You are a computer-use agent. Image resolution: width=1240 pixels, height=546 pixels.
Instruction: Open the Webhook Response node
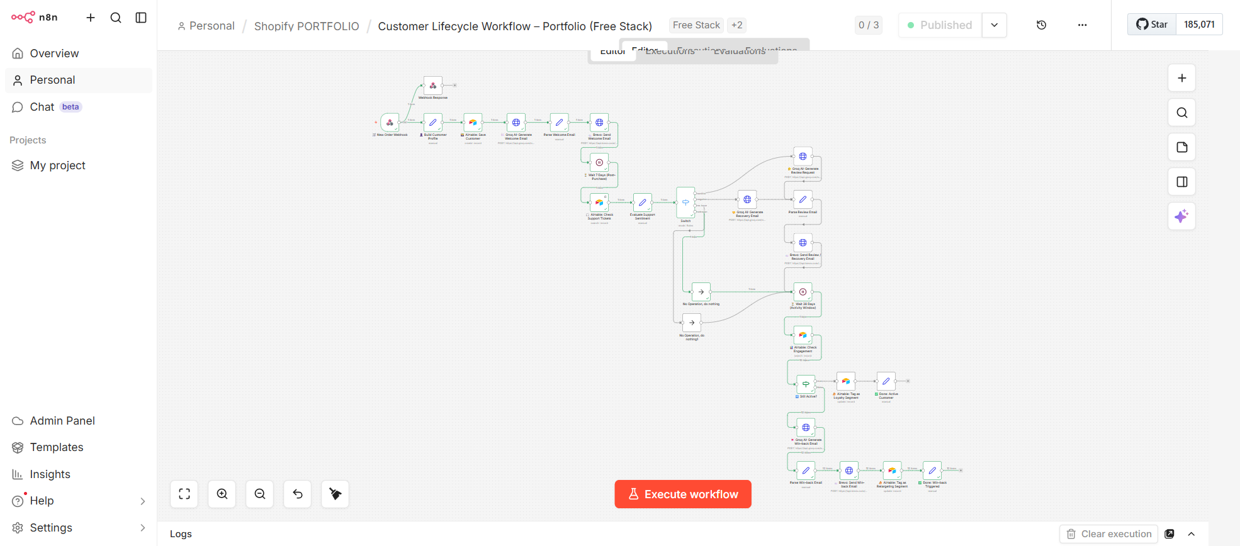tap(433, 86)
